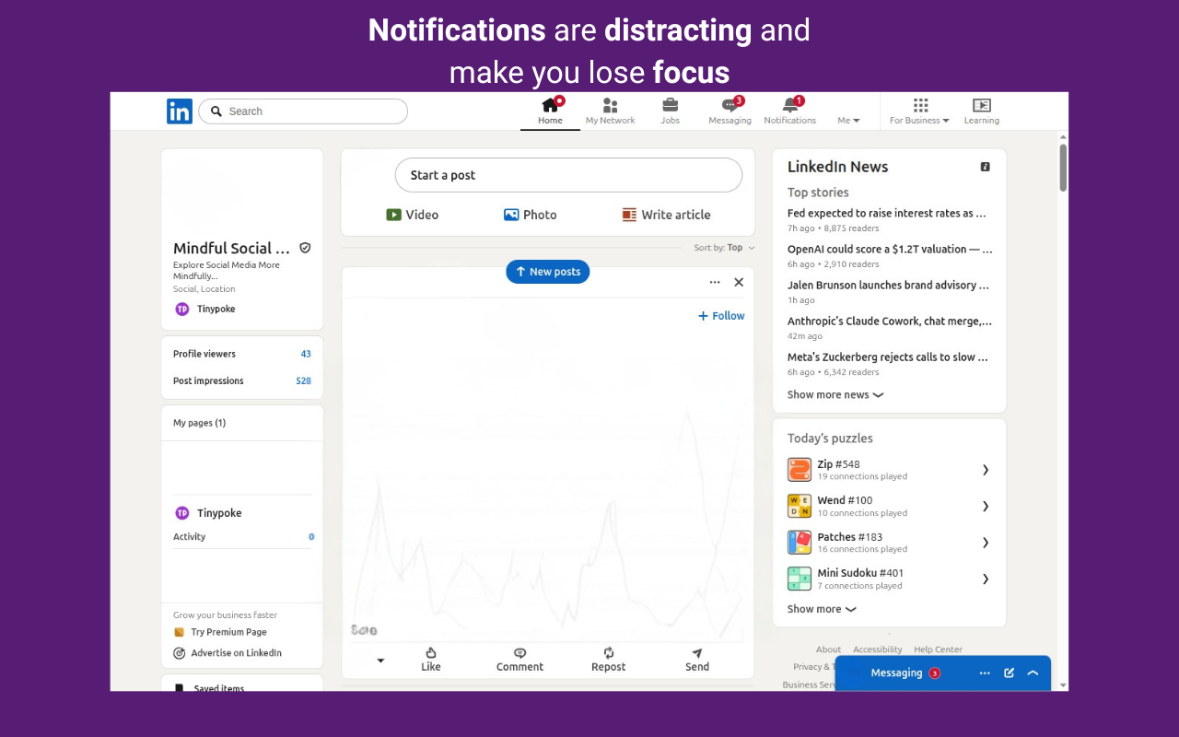The width and height of the screenshot is (1179, 737).
Task: Expand Show more puzzles
Action: tap(822, 609)
